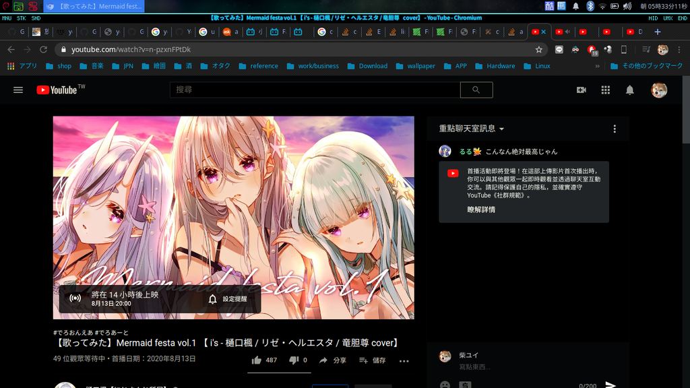
Task: Set reminder for the premiere
Action: pyautogui.click(x=228, y=299)
